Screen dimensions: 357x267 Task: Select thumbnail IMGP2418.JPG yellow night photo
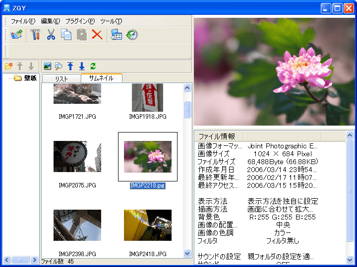(148, 225)
